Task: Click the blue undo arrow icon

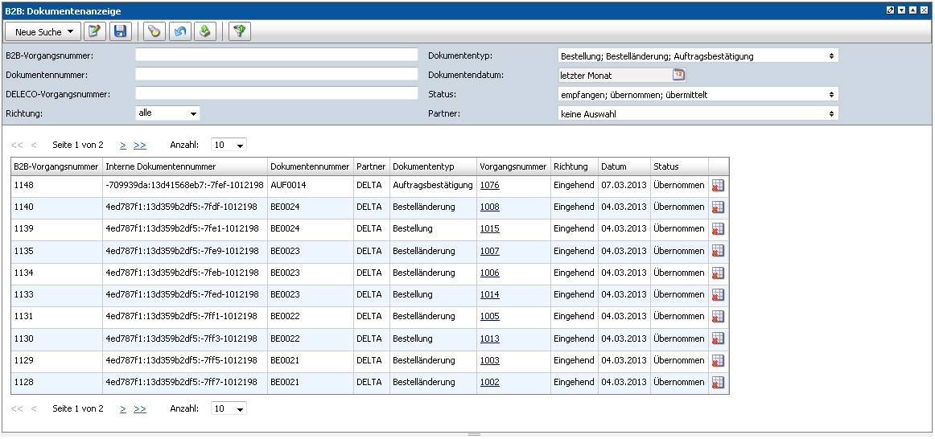Action: coord(180,31)
